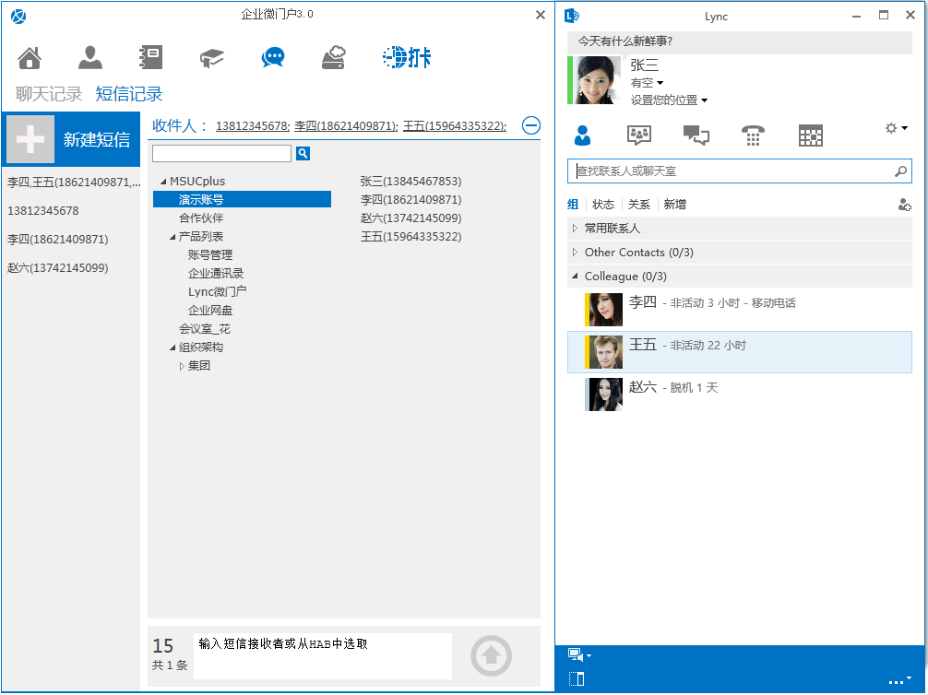928x695 pixels.
Task: Click the 查找联系人或聊天室 search field
Action: pyautogui.click(x=739, y=171)
